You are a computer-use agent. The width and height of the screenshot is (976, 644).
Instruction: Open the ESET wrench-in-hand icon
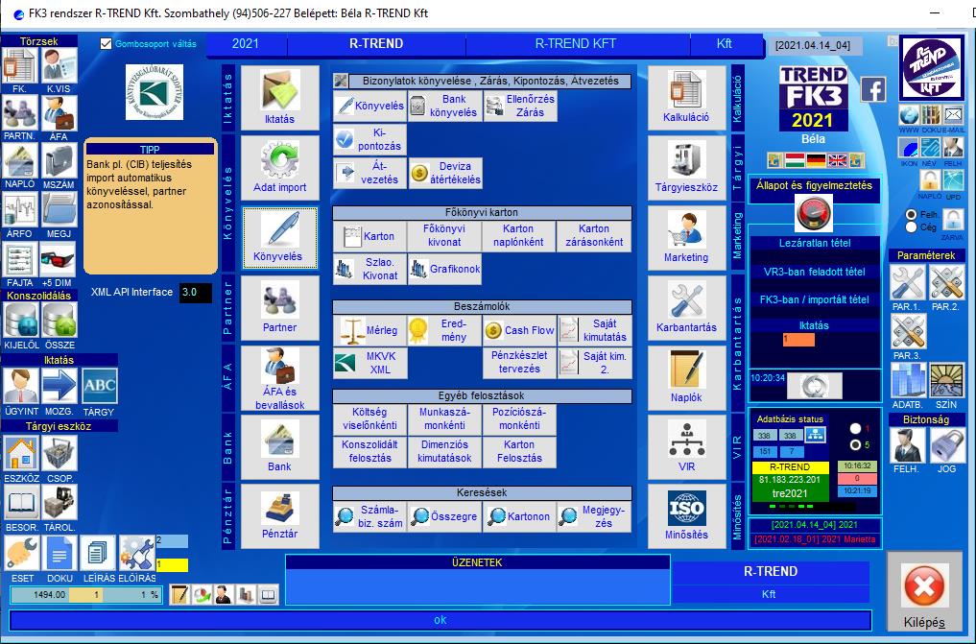pos(22,553)
